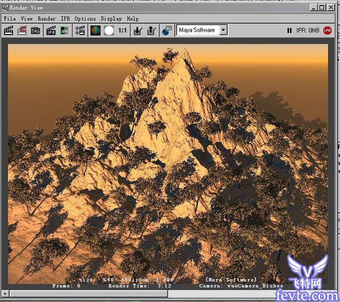Maximize the Render View window
Viewport: 340px width, 302px height.
322,8
